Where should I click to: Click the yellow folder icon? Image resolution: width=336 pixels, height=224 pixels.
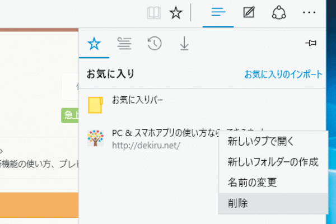(95, 105)
